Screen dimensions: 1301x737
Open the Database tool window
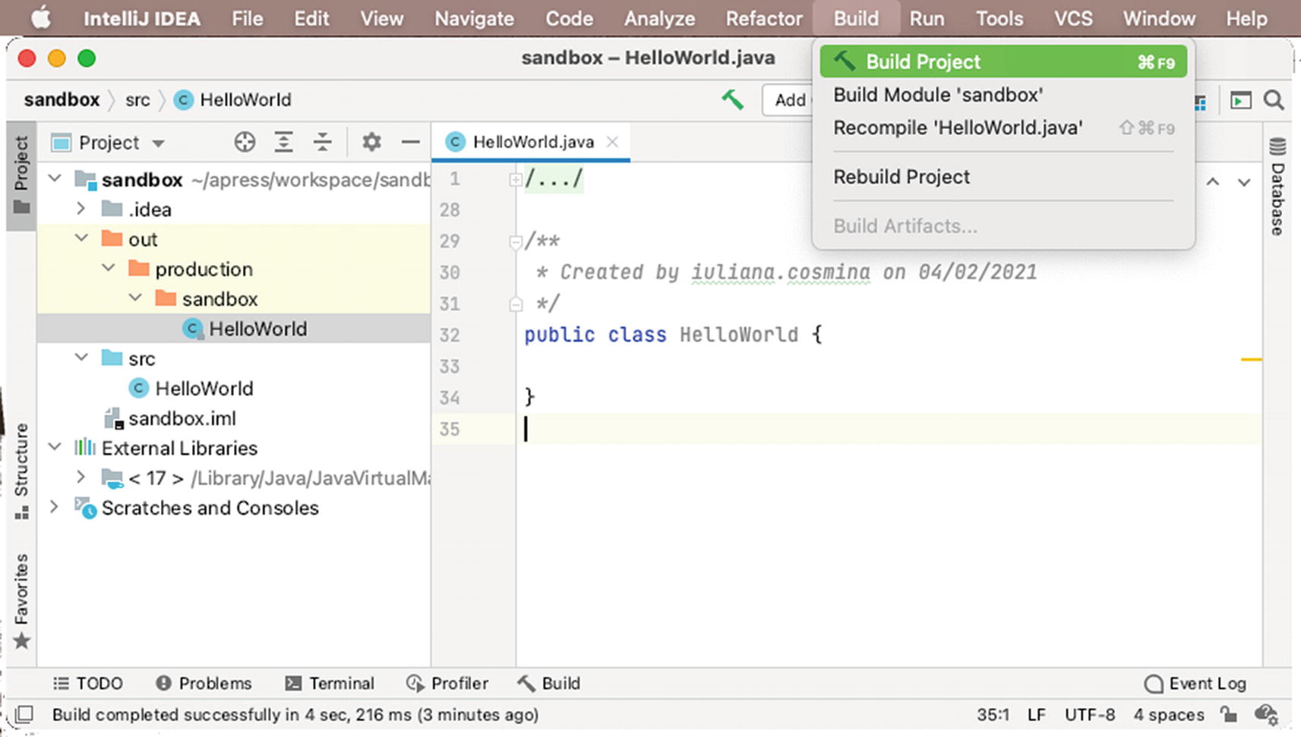pos(1277,187)
